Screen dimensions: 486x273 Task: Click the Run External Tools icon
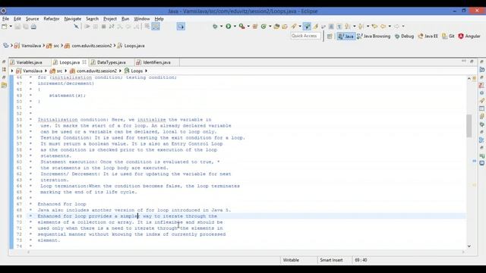pyautogui.click(x=242, y=27)
